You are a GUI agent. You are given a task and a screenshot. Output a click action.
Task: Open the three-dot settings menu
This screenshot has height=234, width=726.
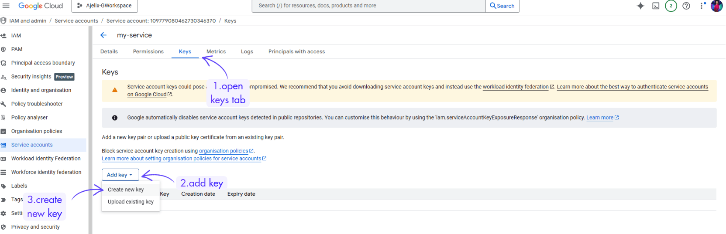702,6
